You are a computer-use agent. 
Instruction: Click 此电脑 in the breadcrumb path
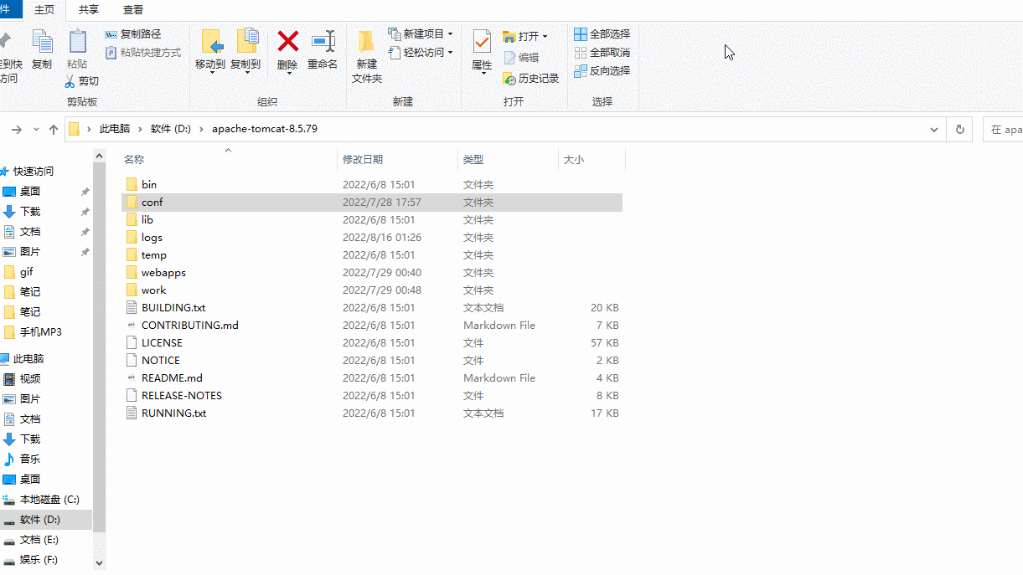click(x=115, y=130)
